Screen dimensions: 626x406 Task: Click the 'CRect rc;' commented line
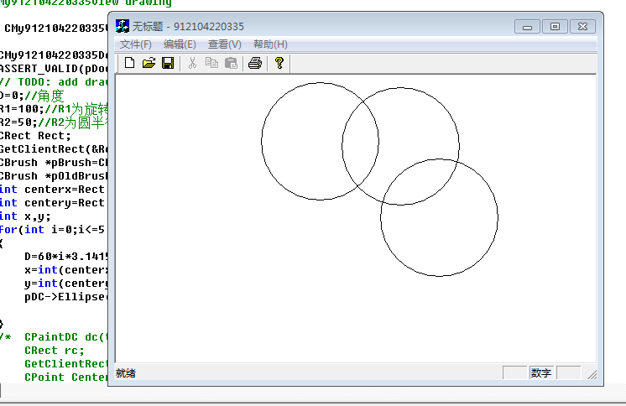tap(55, 351)
